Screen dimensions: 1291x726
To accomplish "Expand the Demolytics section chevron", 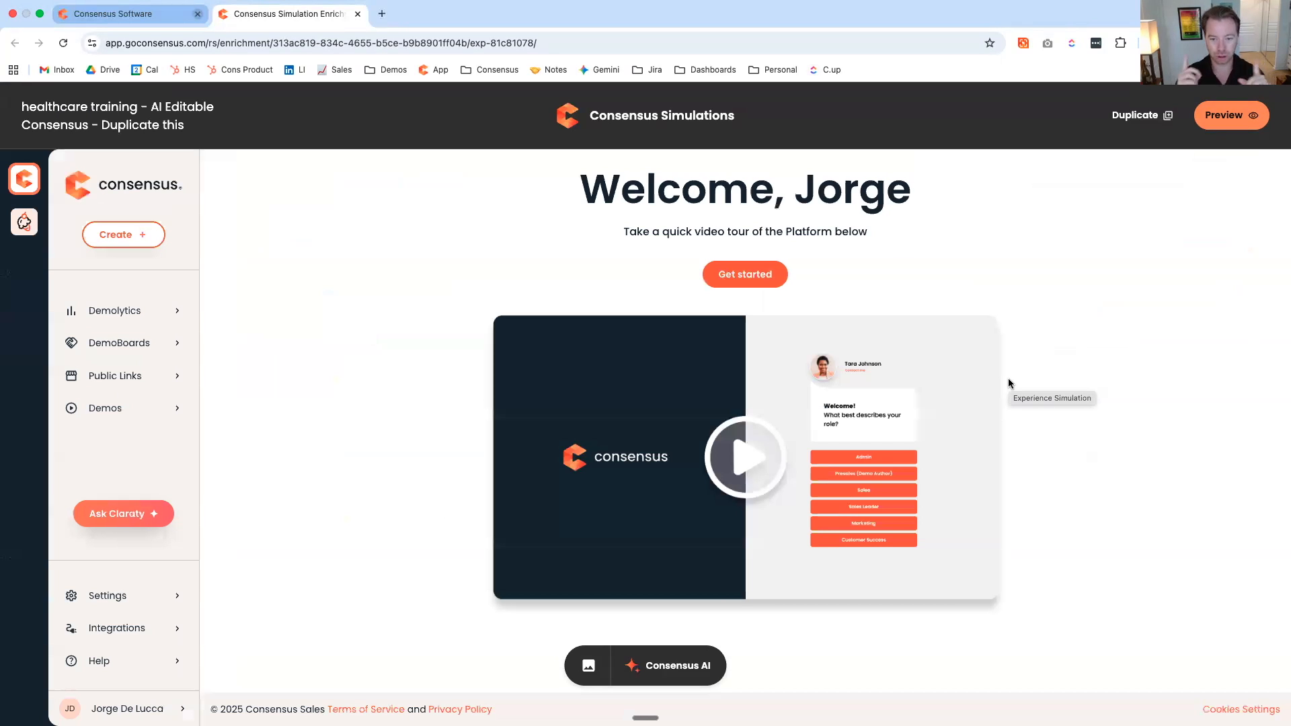I will [177, 311].
